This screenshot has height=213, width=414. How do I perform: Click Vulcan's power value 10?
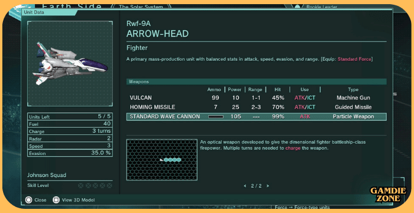tap(236, 98)
